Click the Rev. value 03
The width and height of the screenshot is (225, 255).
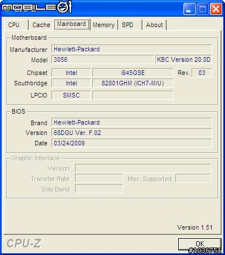click(202, 73)
